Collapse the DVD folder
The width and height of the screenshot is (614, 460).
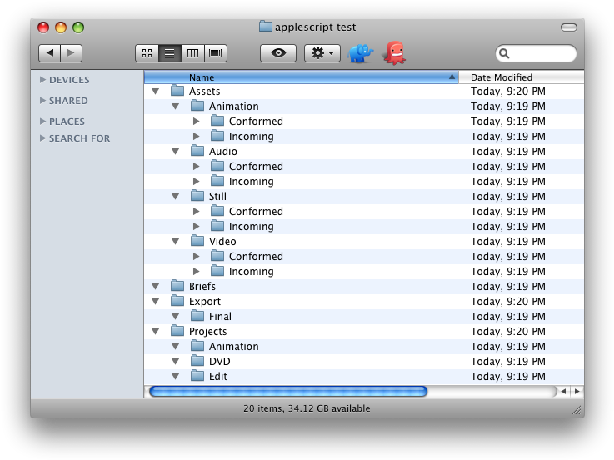[x=176, y=362]
